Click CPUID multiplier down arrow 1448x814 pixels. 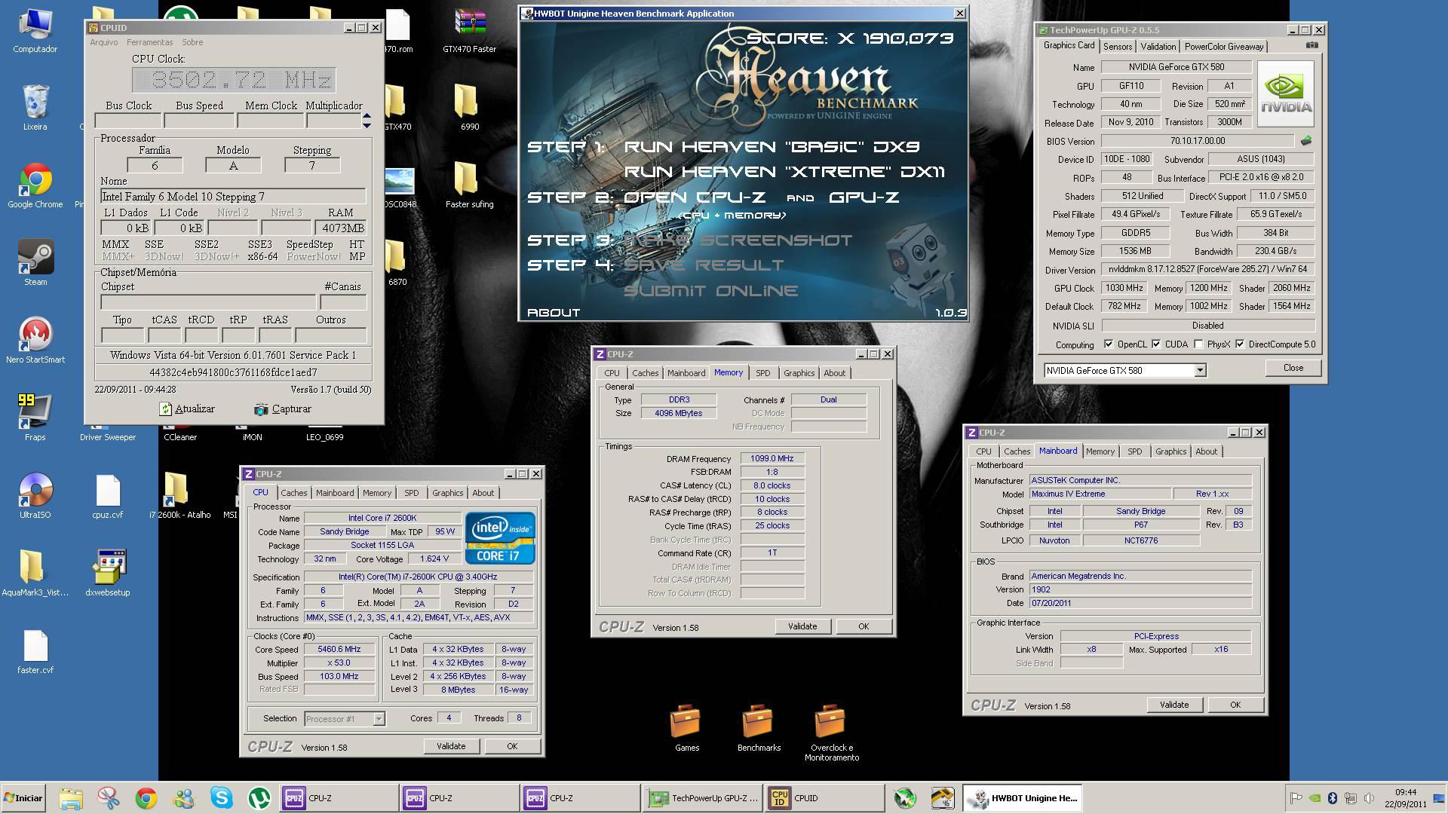click(x=367, y=125)
